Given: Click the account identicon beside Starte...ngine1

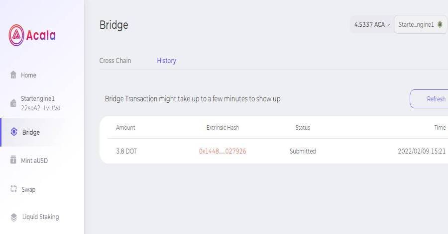Looking at the screenshot, I should pos(440,24).
